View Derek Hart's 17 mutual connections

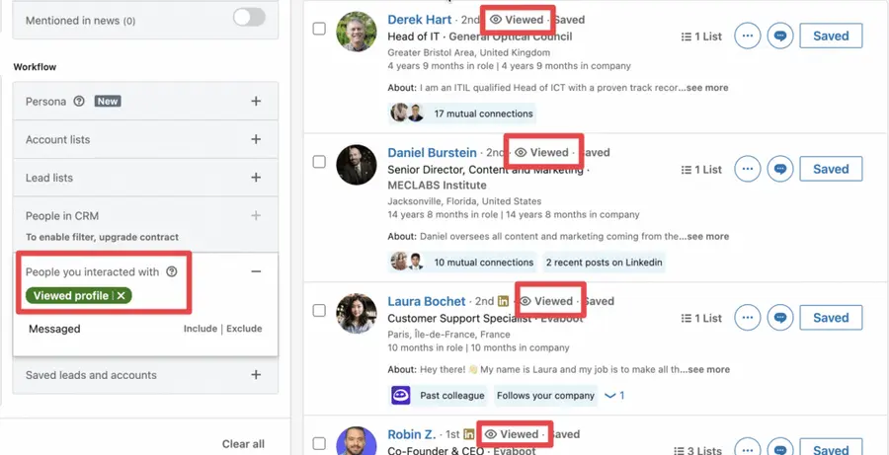click(462, 114)
